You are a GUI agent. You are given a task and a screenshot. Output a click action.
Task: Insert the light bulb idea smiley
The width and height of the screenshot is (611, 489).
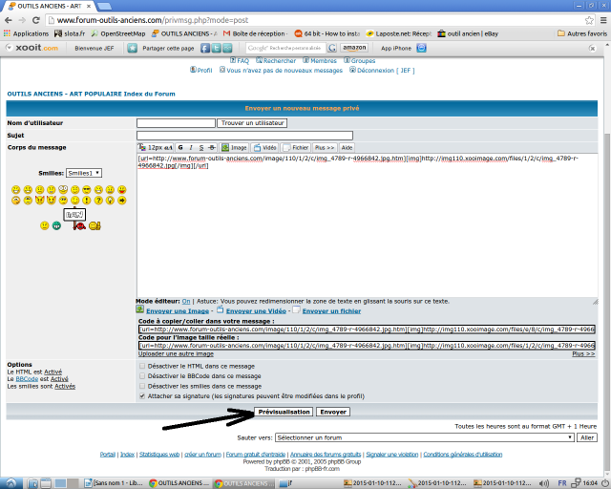111,201
